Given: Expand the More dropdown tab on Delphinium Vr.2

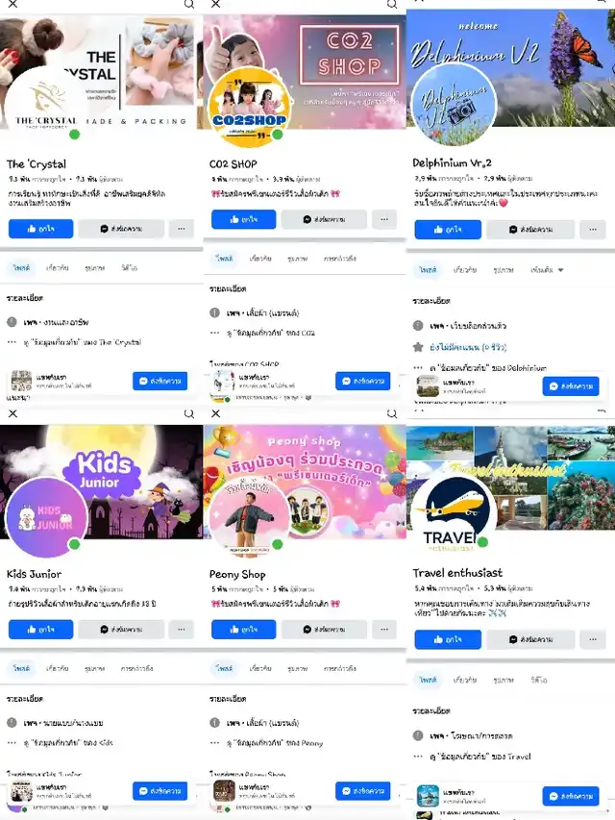Looking at the screenshot, I should 547,270.
